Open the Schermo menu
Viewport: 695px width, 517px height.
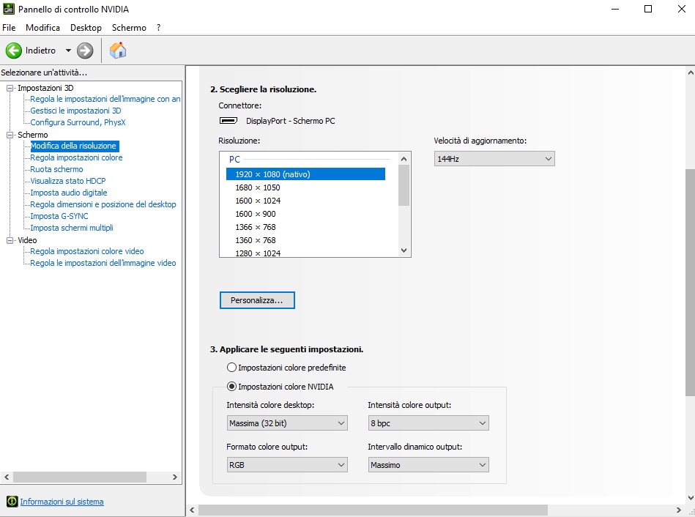[x=129, y=28]
